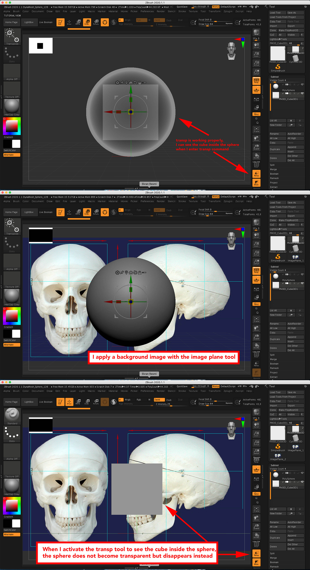This screenshot has width=310, height=570.
Task: Toggle Persp button in bottom screenshot
Action: click(x=256, y=460)
